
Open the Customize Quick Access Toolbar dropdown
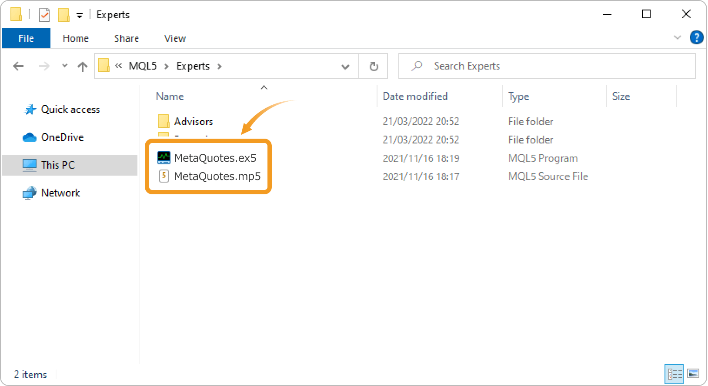tap(80, 16)
